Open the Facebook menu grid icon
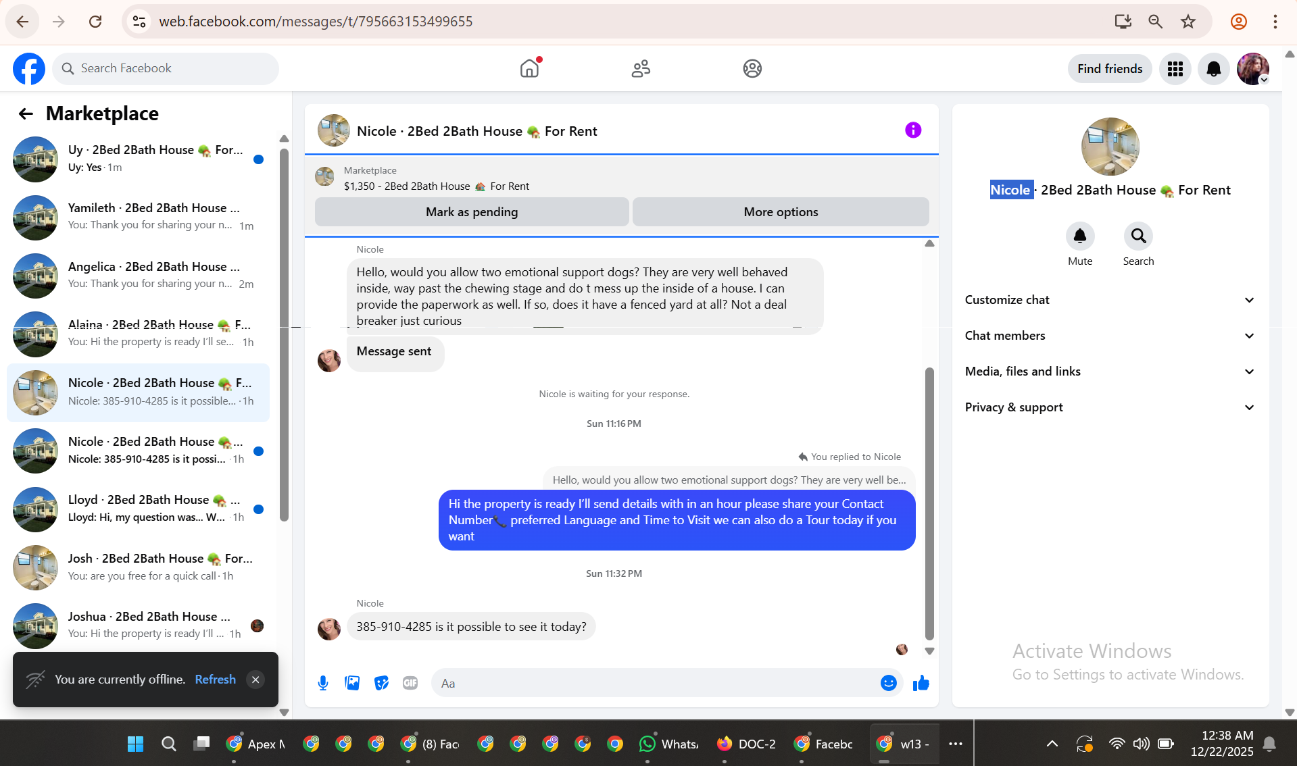The width and height of the screenshot is (1297, 766). [x=1175, y=69]
